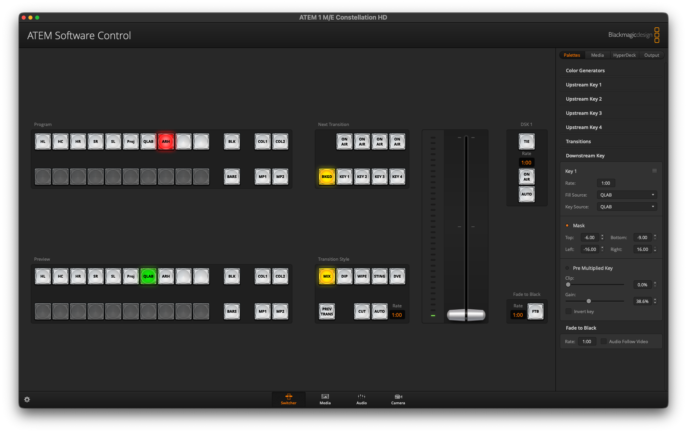Open the Key Source dropdown

click(627, 207)
